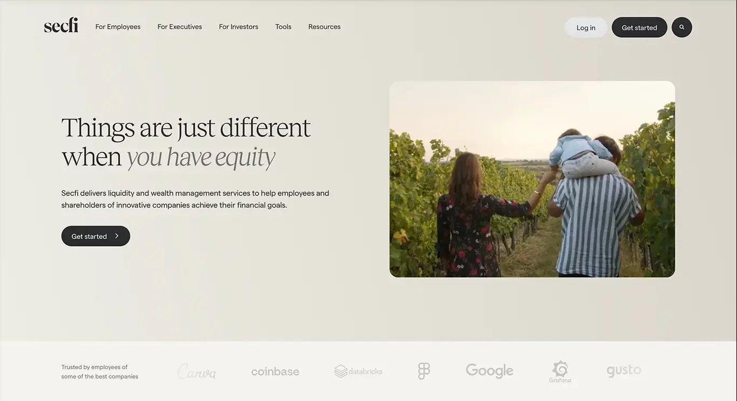This screenshot has height=401, width=737.
Task: Click the Google logo
Action: [489, 371]
